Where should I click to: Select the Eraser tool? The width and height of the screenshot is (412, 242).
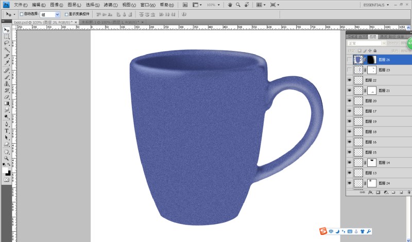point(7,97)
